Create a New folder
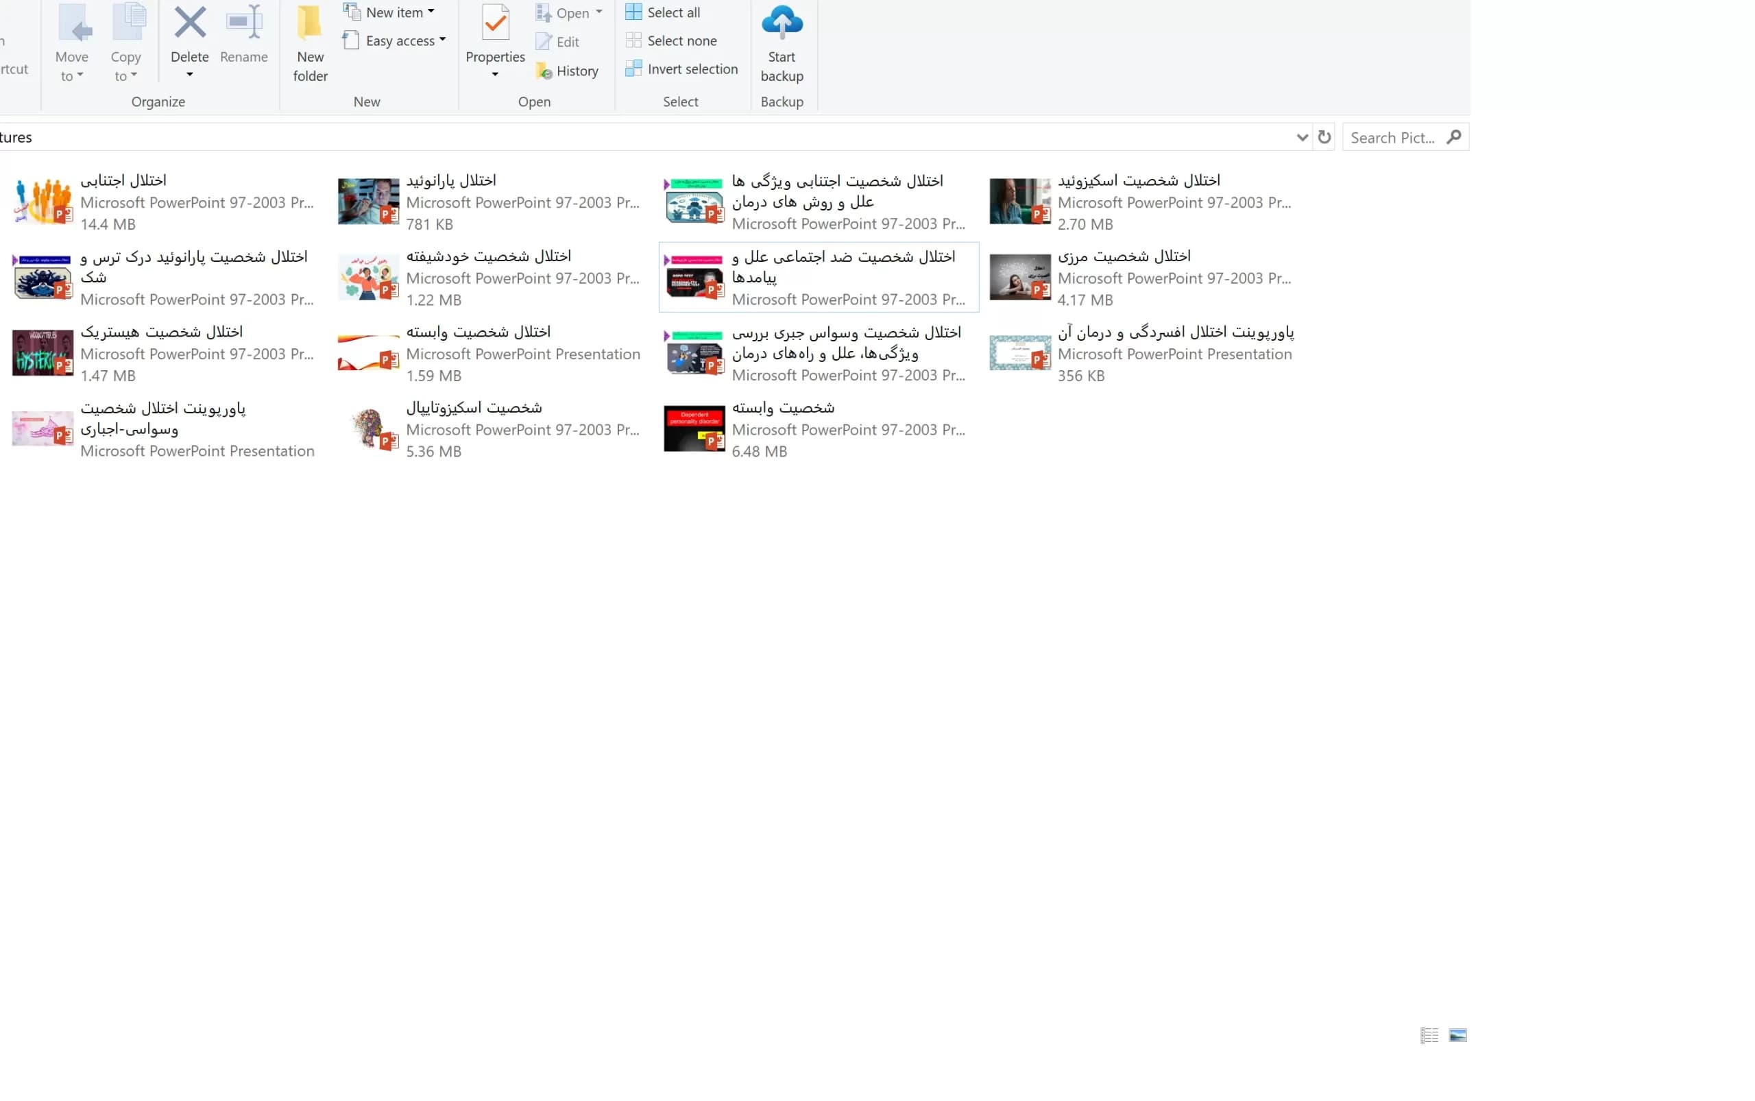The image size is (1755, 1101). pyautogui.click(x=309, y=44)
